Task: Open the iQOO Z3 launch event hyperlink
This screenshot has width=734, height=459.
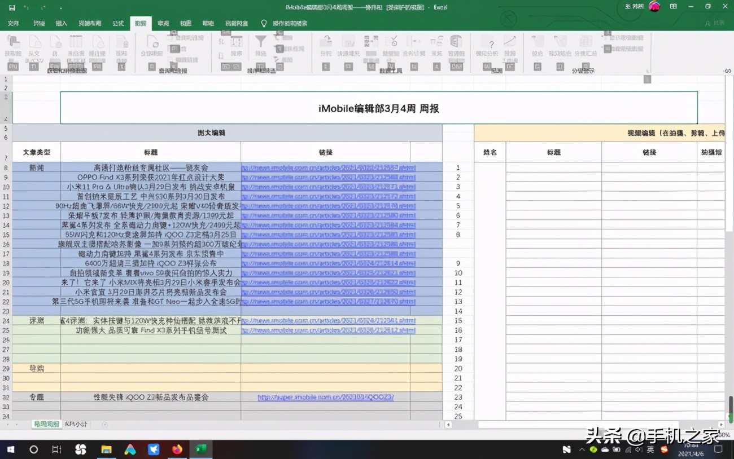Action: (x=326, y=397)
